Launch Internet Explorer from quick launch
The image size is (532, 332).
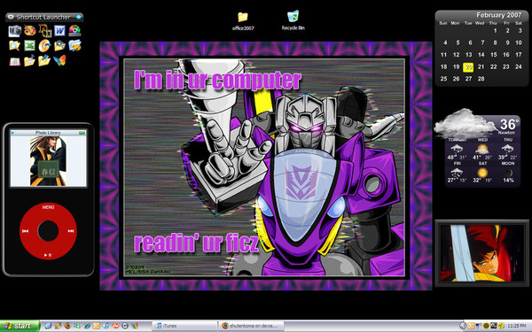87,326
